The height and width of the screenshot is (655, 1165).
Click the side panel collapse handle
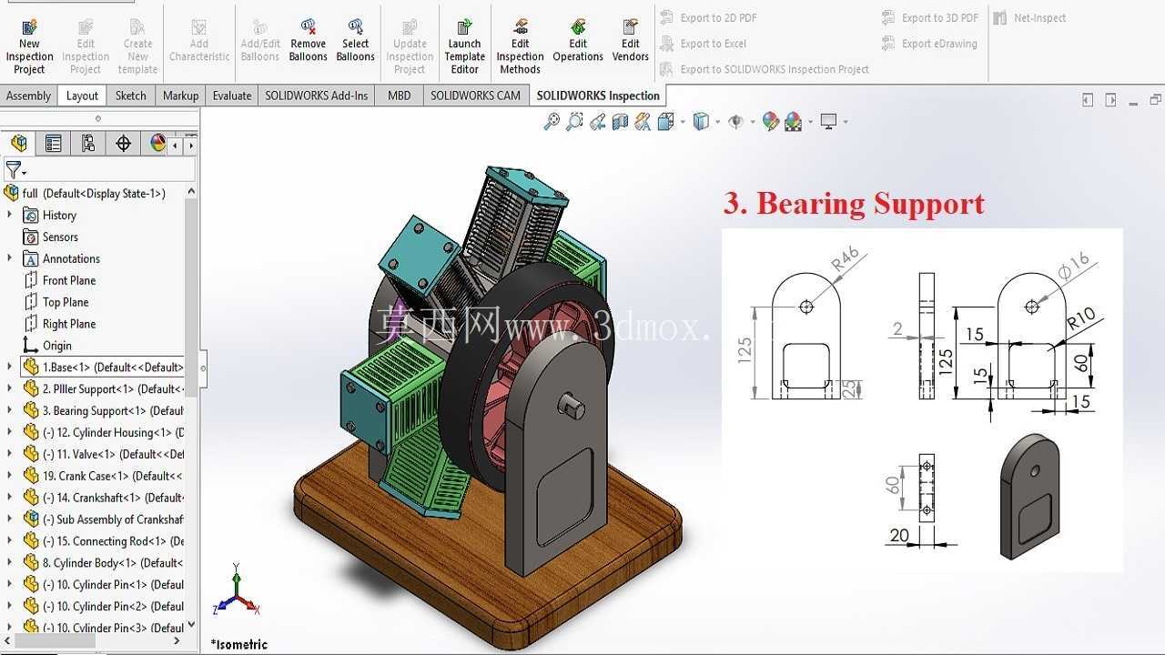click(x=203, y=368)
